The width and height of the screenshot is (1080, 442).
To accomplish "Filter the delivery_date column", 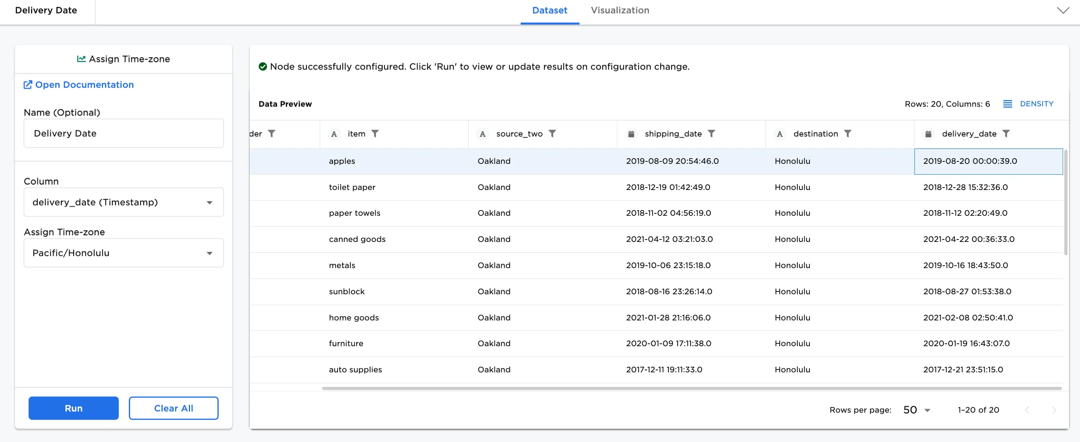I will pos(1006,134).
